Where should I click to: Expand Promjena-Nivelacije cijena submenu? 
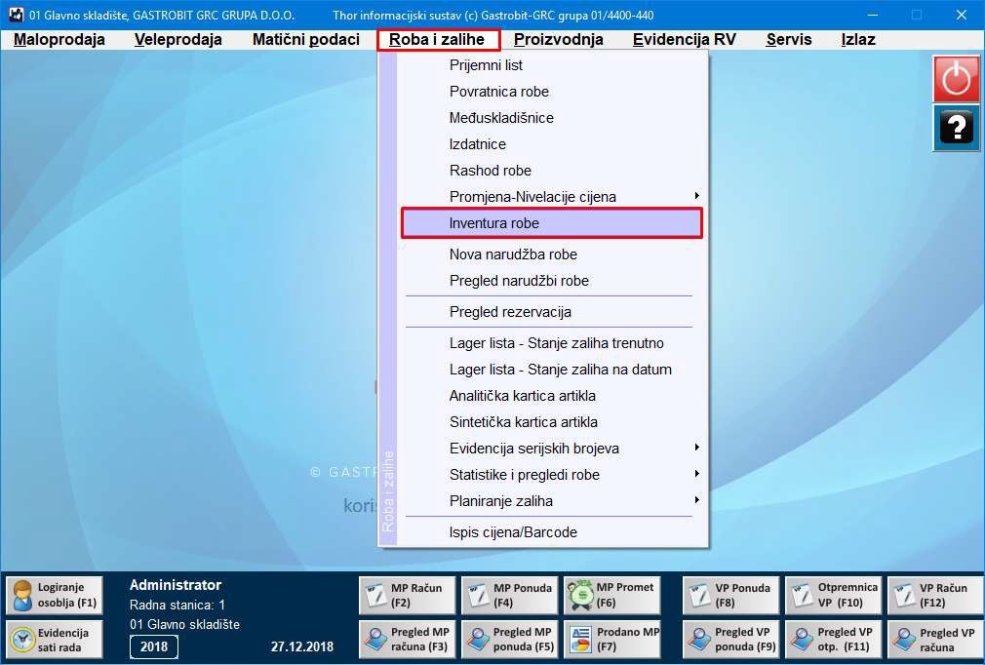click(548, 197)
